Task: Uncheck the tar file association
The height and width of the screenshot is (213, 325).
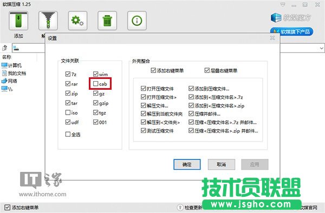Action: (68, 103)
